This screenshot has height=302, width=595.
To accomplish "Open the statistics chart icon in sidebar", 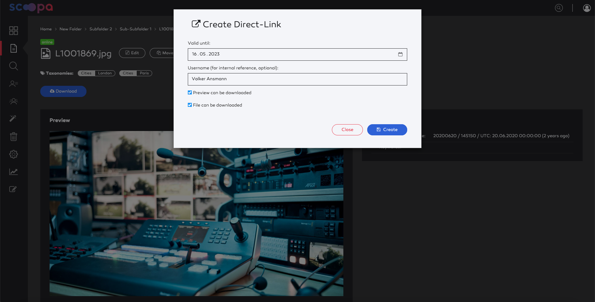I will (14, 172).
